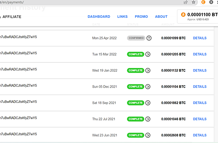218x143 pixels.
Task: View DETAILS of 05 Dec 2021 payment
Action: click(200, 87)
